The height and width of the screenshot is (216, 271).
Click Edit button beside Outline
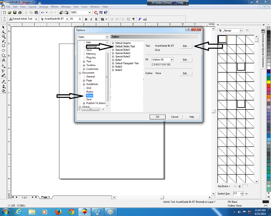(x=185, y=73)
